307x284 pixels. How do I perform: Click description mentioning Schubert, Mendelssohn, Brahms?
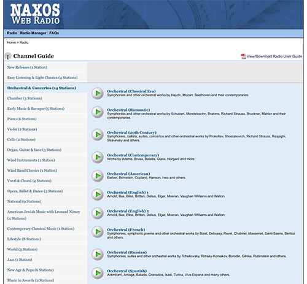coord(196,116)
